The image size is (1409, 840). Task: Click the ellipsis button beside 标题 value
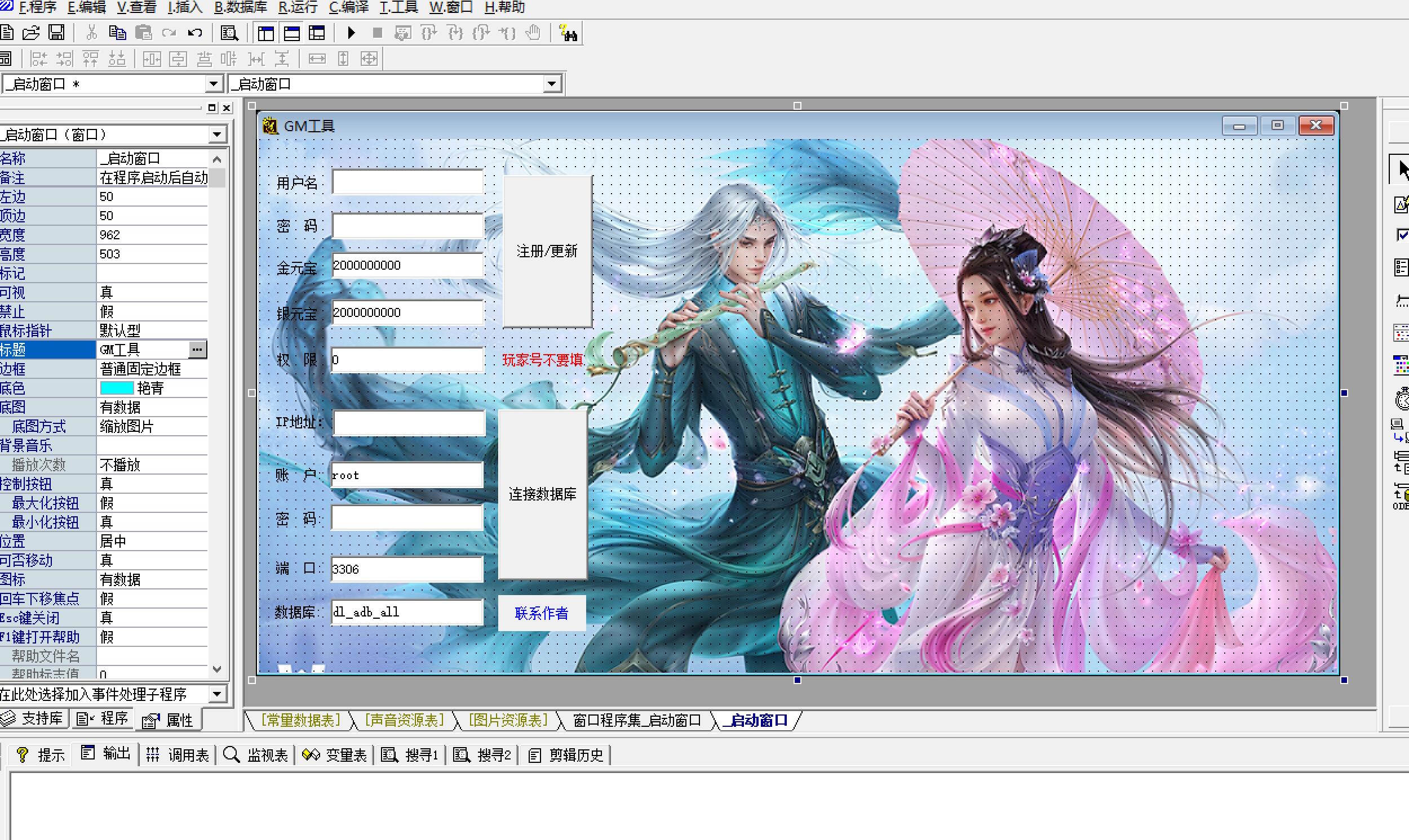point(197,349)
